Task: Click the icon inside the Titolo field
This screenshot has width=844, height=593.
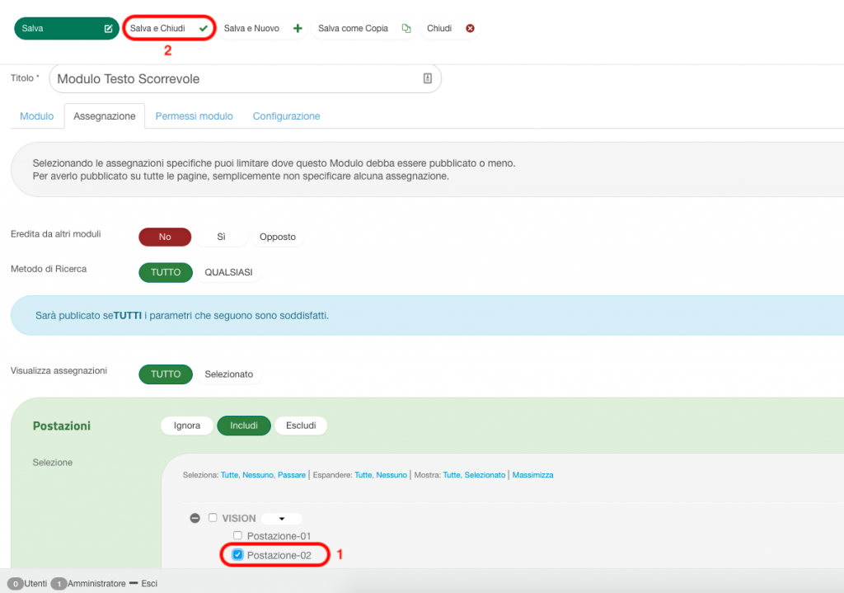Action: [428, 78]
